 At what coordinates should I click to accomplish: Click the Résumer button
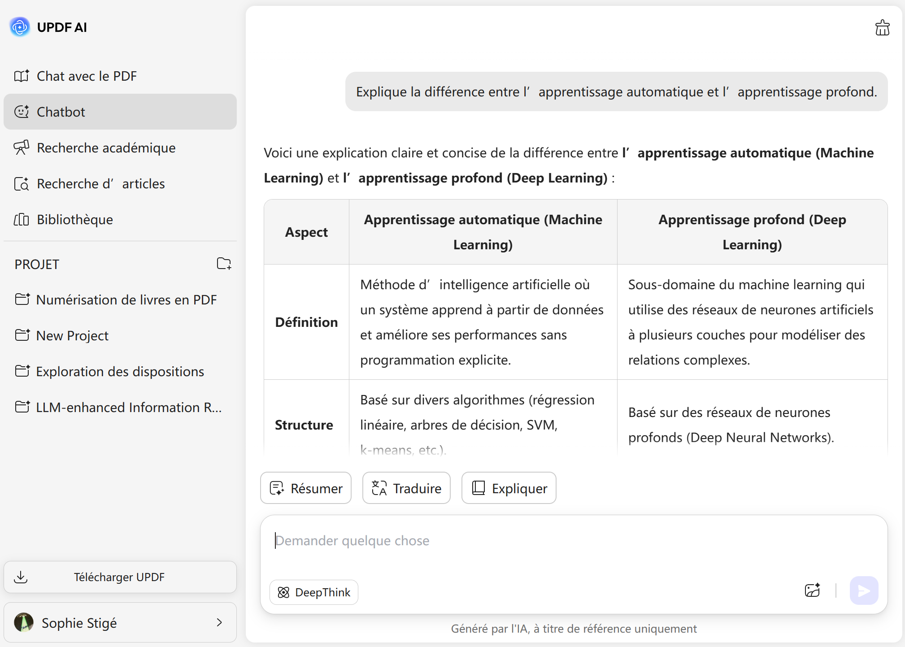[306, 488]
